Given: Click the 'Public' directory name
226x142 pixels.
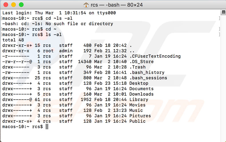Looking at the screenshot, I should [138, 121].
